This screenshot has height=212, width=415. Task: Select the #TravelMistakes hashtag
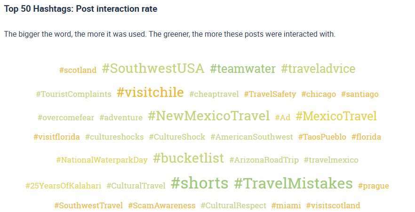tap(293, 183)
